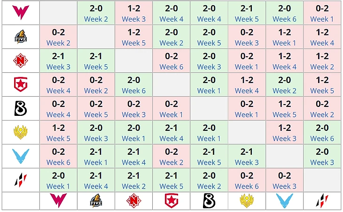
Task: Select the blue V logo row header
Action: [21, 156]
